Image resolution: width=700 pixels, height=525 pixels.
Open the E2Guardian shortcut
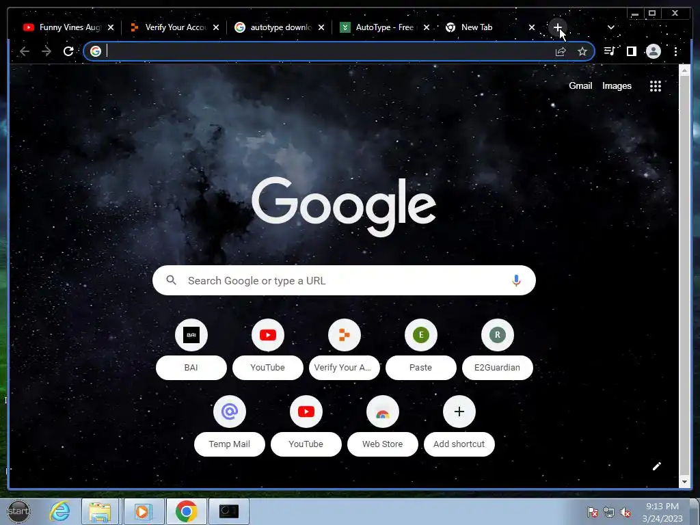[x=498, y=335]
